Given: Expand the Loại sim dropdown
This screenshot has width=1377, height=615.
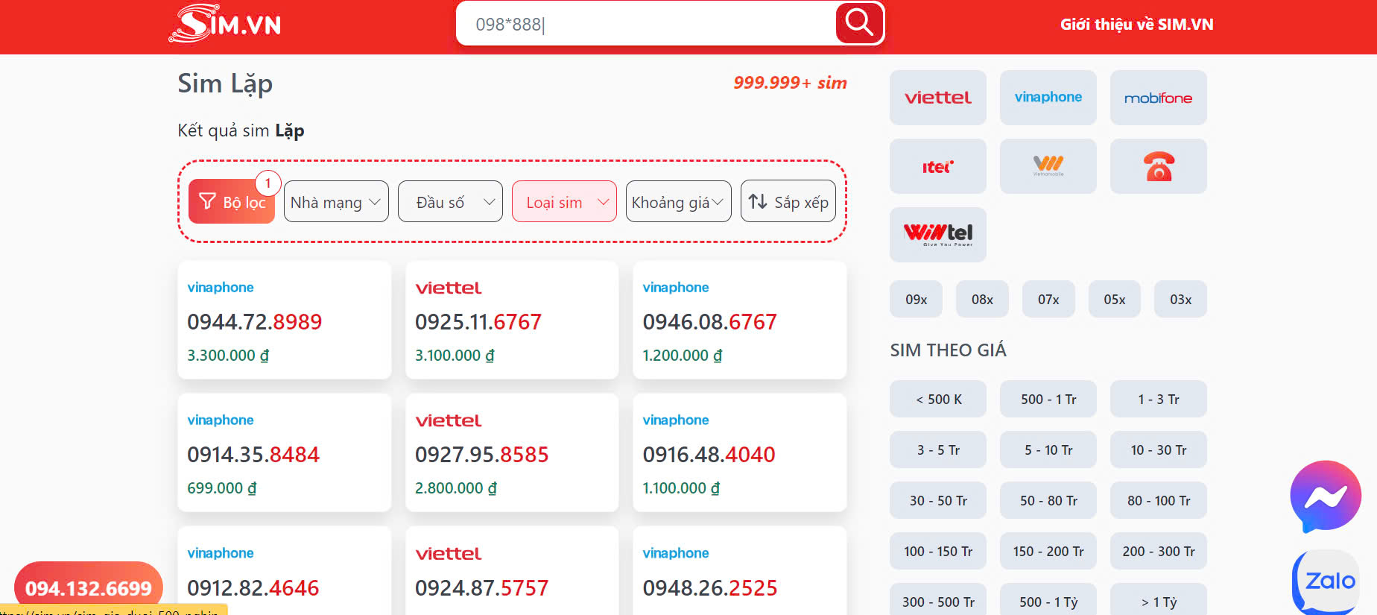Looking at the screenshot, I should point(564,201).
